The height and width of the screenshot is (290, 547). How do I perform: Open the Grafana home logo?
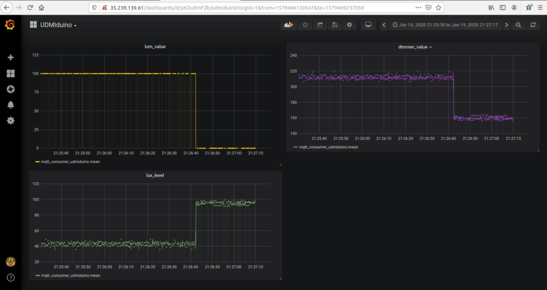coord(10,25)
